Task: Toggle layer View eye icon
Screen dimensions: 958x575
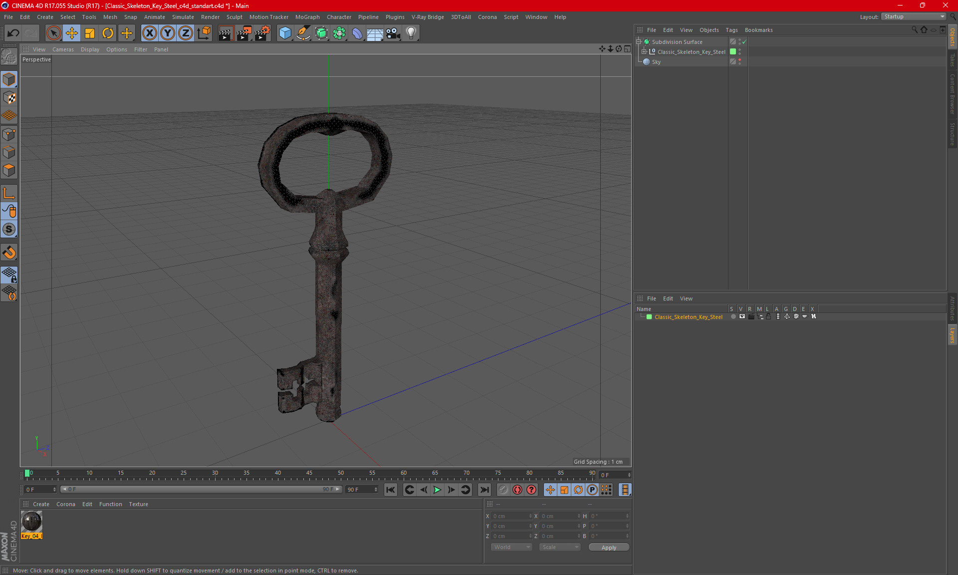Action: point(742,317)
